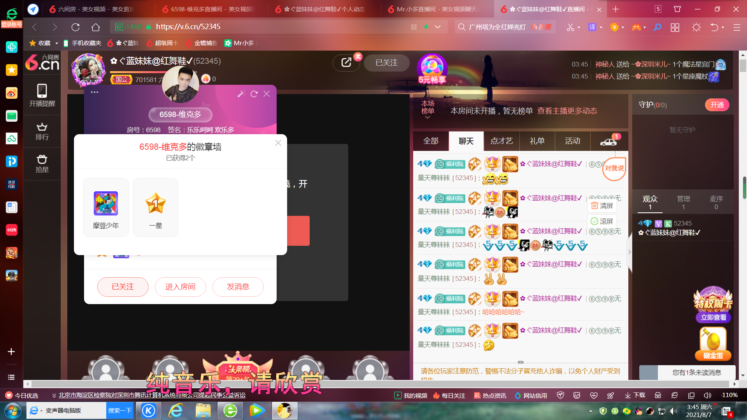Click 清屏 clear screen option
The width and height of the screenshot is (747, 420).
(x=602, y=205)
